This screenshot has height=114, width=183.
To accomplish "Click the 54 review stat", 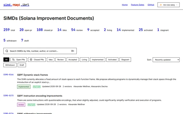I will (x=77, y=30).
